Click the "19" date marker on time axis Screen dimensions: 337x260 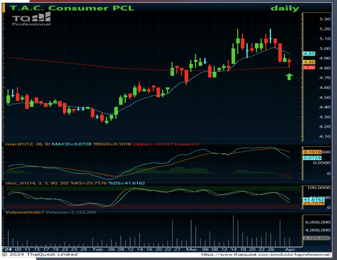[x=56, y=249]
